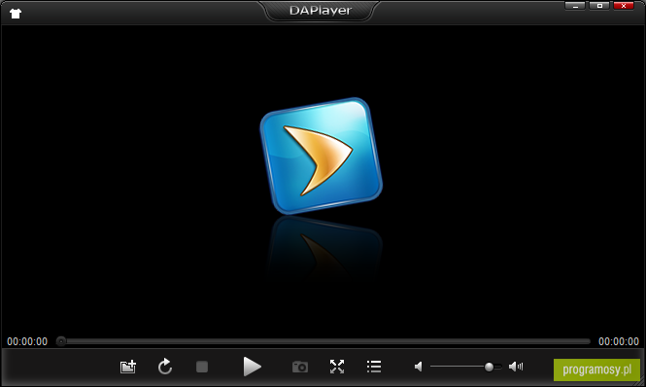Click the DAPlayer logo in video area

[x=322, y=156]
